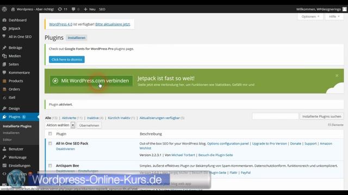
Task: Open Editor submenu item
Action: (7, 140)
